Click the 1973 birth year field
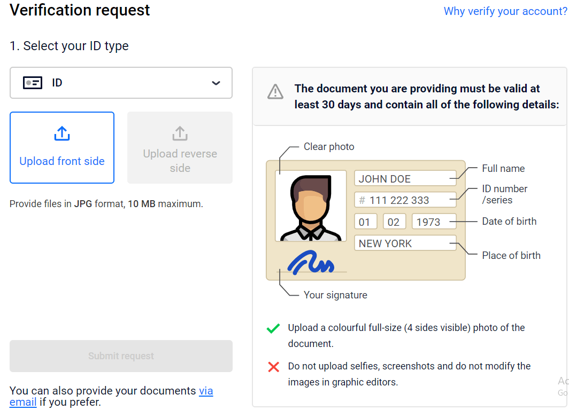Viewport: 569px width, 410px height. tap(434, 222)
